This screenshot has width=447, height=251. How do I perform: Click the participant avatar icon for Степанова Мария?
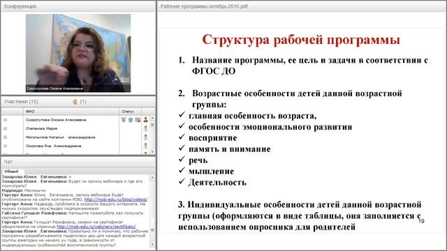click(146, 128)
